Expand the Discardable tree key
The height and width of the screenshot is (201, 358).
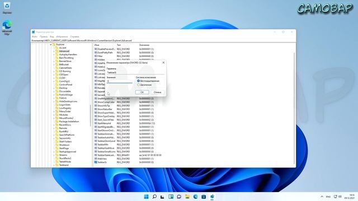[x=54, y=91]
